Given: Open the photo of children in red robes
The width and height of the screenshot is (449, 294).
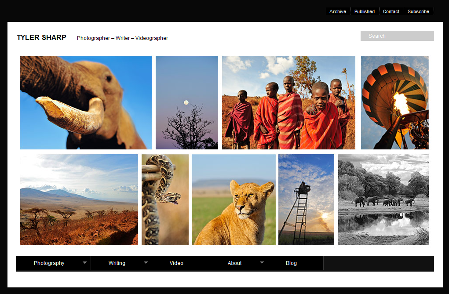Looking at the screenshot, I should click(x=288, y=102).
